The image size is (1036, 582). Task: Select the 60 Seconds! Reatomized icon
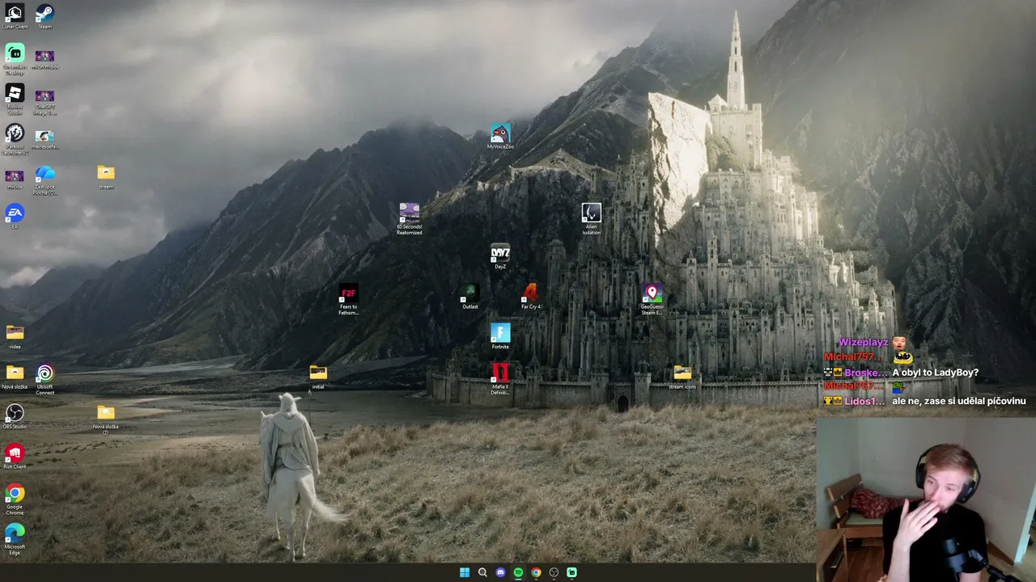click(410, 218)
